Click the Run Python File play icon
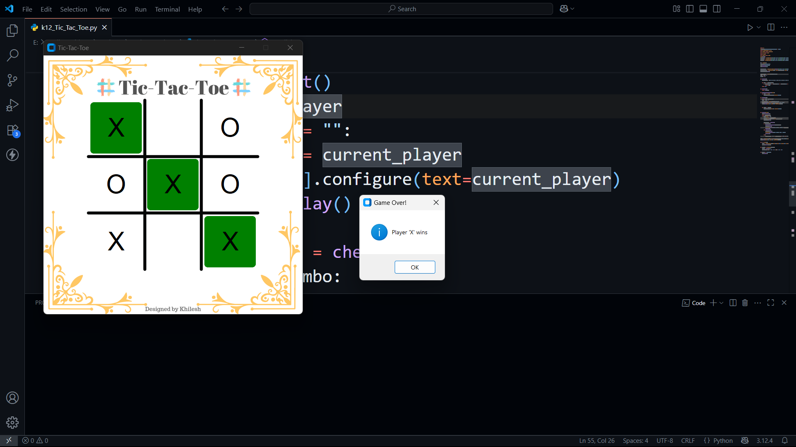 click(x=750, y=27)
